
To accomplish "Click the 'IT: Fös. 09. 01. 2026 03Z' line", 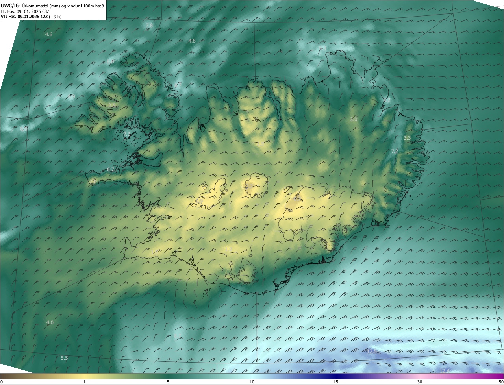I will pos(25,11).
